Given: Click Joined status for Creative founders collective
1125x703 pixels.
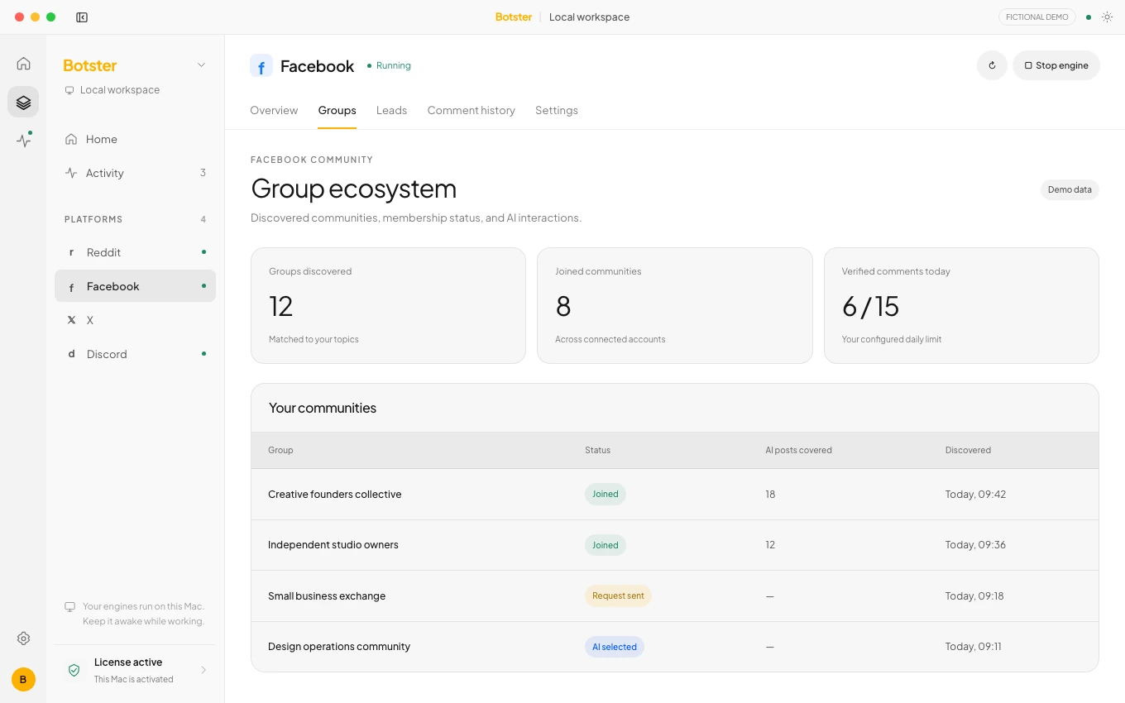Looking at the screenshot, I should pos(606,495).
